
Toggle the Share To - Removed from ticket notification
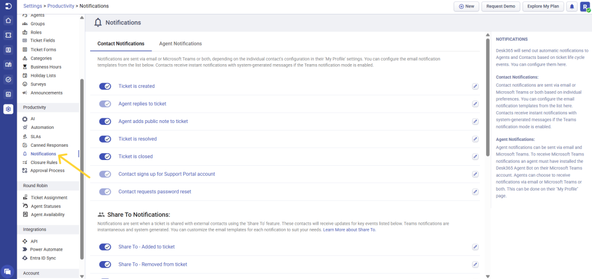pos(105,265)
